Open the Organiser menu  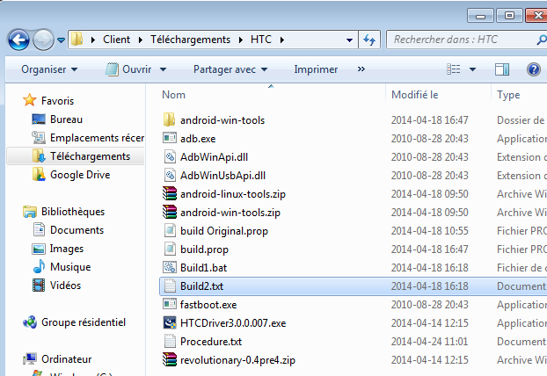click(49, 69)
